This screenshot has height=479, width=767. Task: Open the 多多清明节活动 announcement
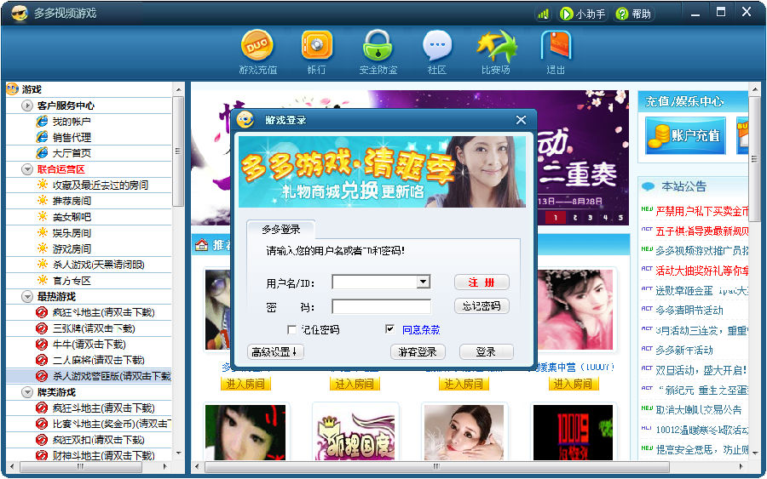pos(689,310)
